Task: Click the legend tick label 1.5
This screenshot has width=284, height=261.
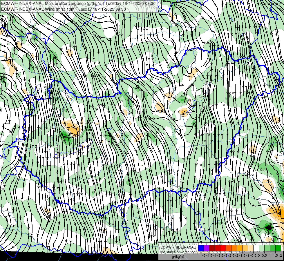Action: (x=275, y=255)
